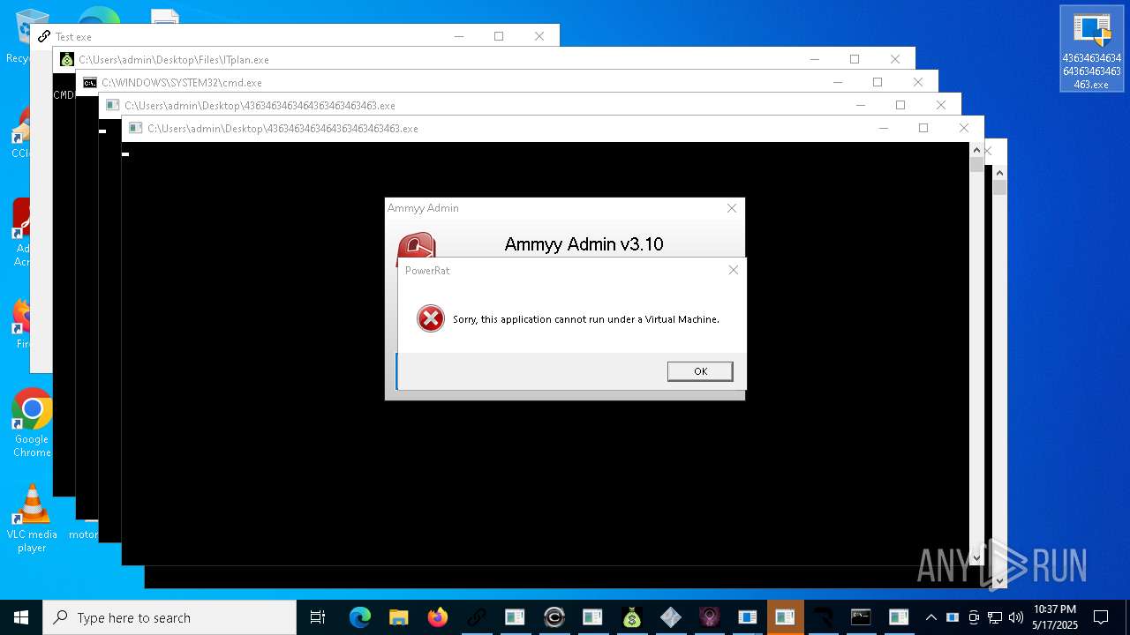Close the PowerRat dialog

733,270
